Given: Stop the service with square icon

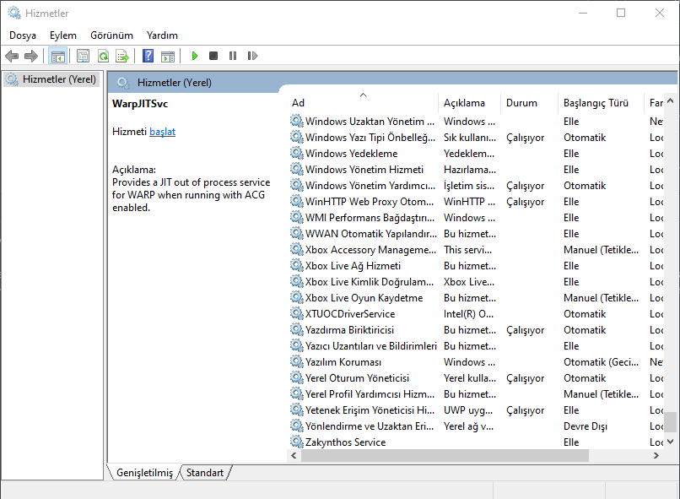Looking at the screenshot, I should click(x=213, y=56).
